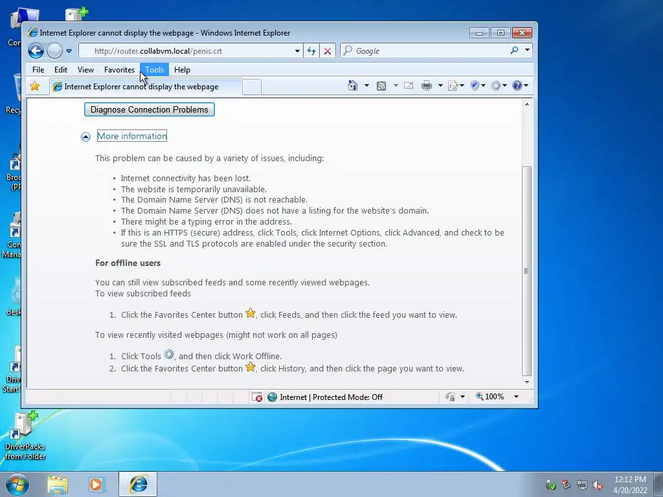Screen dimensions: 663x497
Task: Click the pop-up blocked status icon
Action: 256,397
